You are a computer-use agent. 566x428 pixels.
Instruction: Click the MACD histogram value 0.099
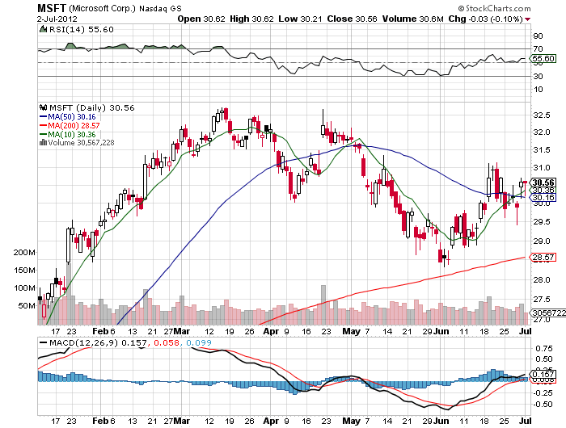[x=199, y=342]
